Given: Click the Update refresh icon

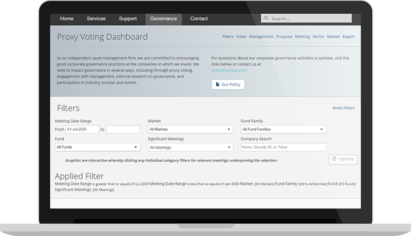Looking at the screenshot, I should 334,159.
